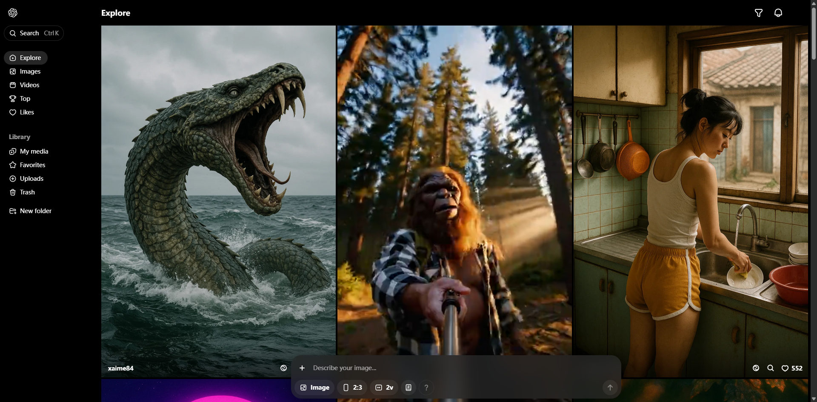Open the 2v variations dropdown
The width and height of the screenshot is (817, 402).
pyautogui.click(x=384, y=388)
